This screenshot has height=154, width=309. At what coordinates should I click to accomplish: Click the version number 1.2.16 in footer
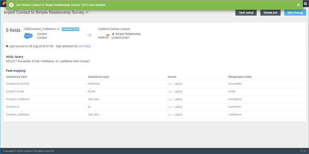point(303,151)
